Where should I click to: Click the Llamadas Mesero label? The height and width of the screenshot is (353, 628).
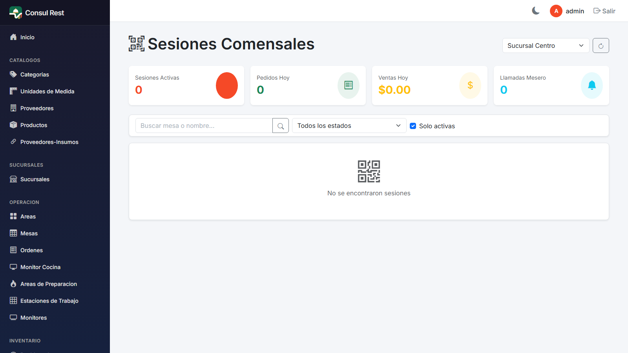(523, 78)
